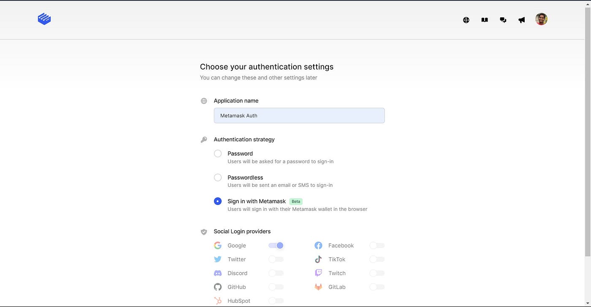Open the user avatar menu
The image size is (591, 307).
coord(542,19)
